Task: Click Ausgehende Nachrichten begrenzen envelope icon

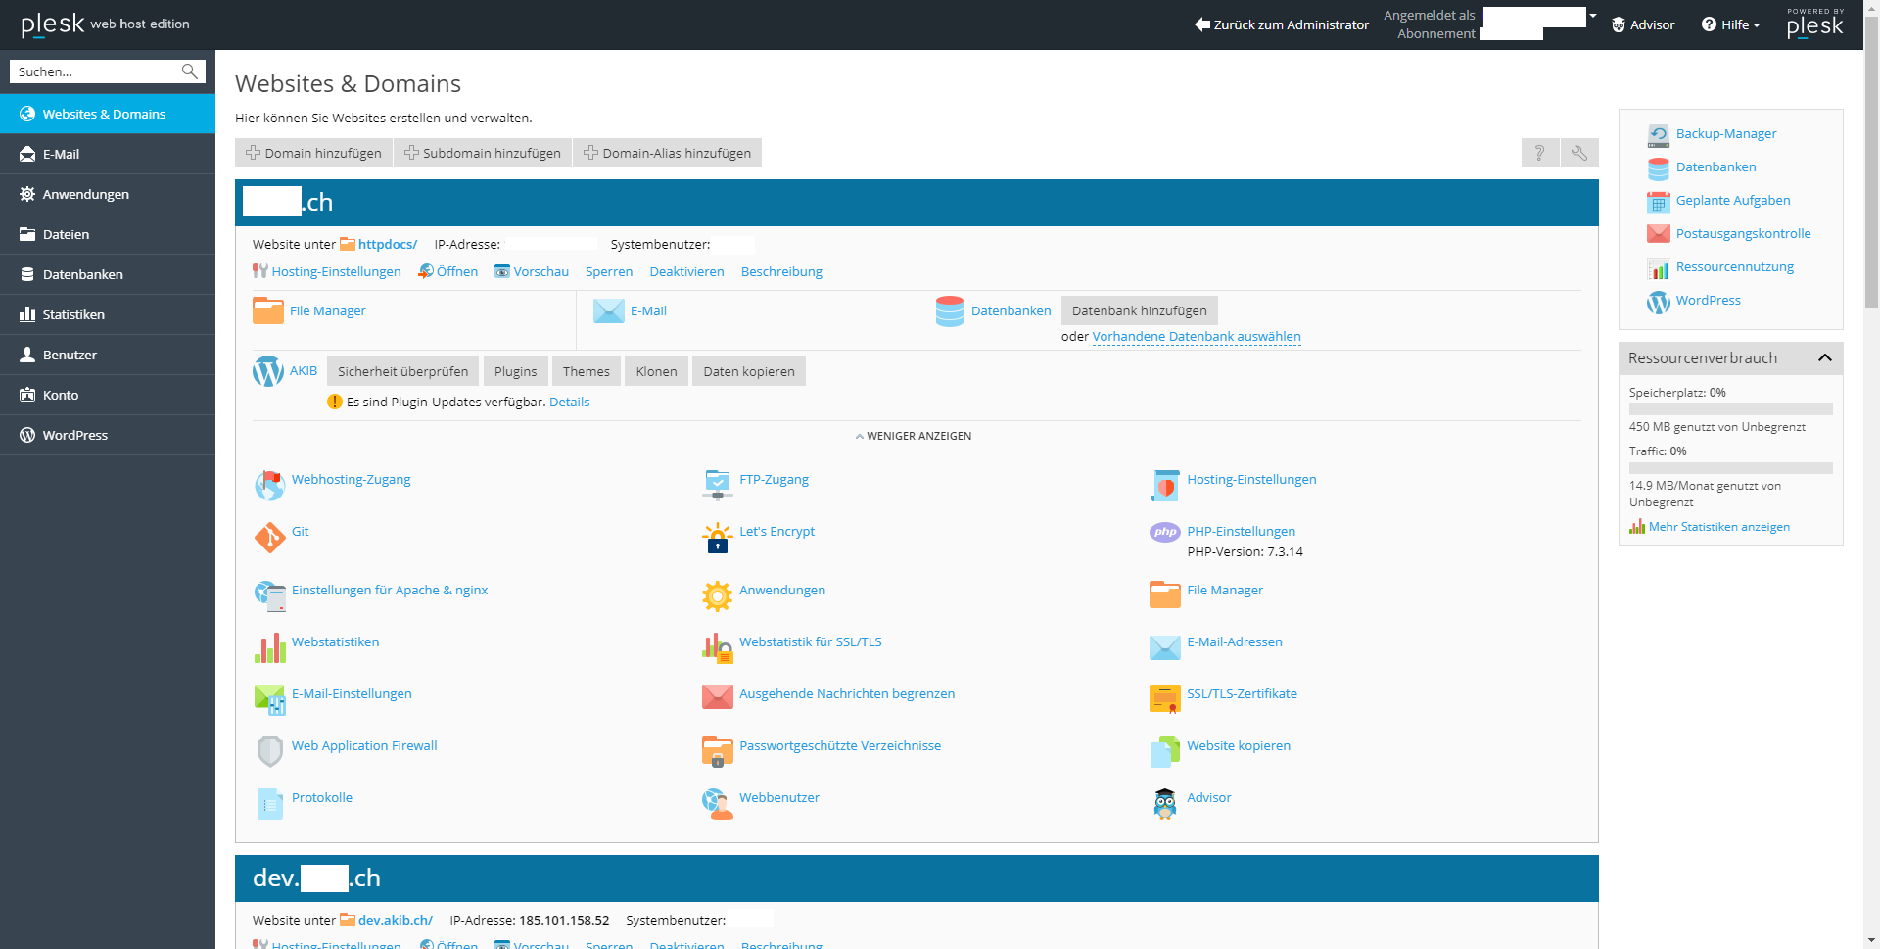Action: (718, 697)
